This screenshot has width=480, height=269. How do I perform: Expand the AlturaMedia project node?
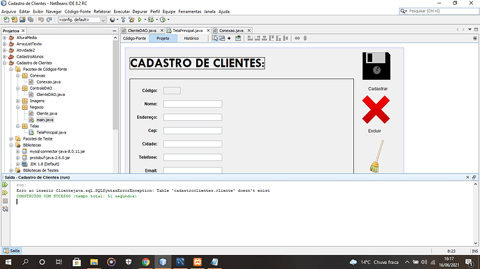5,38
